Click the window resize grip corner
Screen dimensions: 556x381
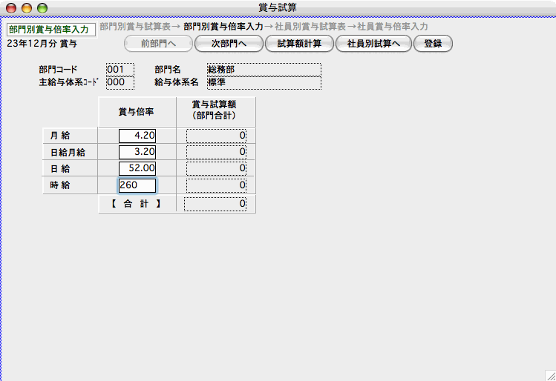(549, 375)
